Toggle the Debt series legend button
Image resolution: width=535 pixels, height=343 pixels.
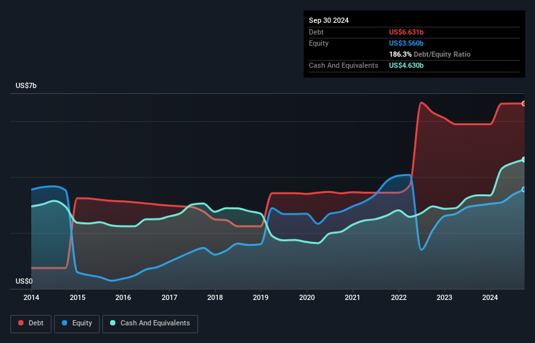[x=31, y=323]
